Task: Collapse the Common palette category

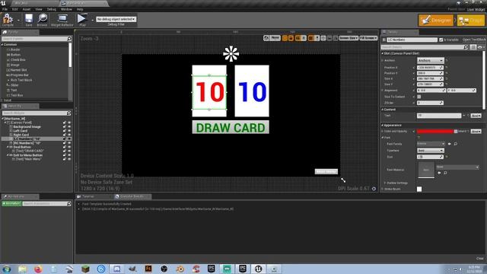Action: point(2,45)
